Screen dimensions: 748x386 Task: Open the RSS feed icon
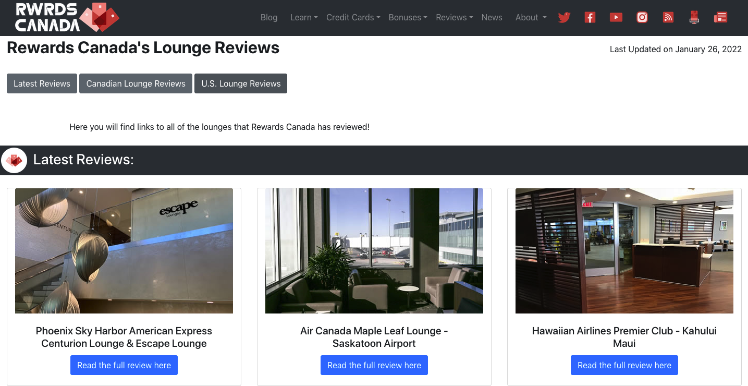668,17
